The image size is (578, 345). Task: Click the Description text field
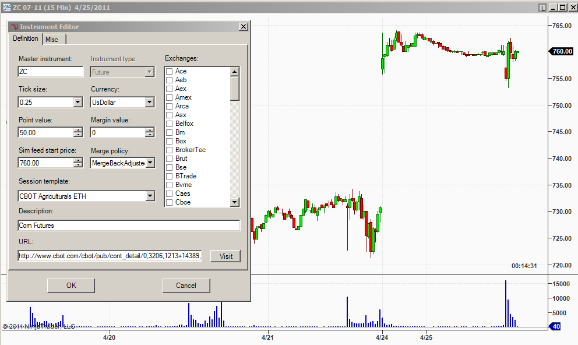click(129, 226)
